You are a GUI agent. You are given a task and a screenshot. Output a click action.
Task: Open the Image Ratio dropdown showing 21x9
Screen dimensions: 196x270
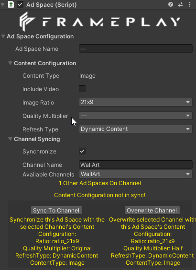pyautogui.click(x=136, y=102)
